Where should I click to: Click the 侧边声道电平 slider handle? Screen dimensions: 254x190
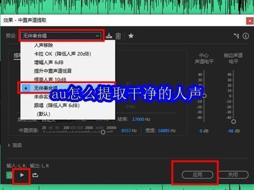(233, 122)
